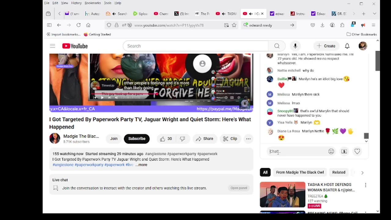Open a new browser tab
This screenshot has width=391, height=220.
[x=364, y=14]
